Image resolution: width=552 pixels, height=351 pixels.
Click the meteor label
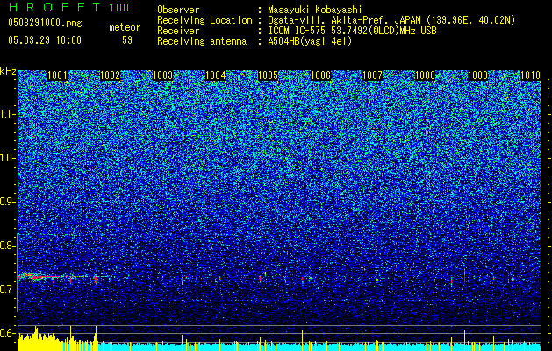125,27
